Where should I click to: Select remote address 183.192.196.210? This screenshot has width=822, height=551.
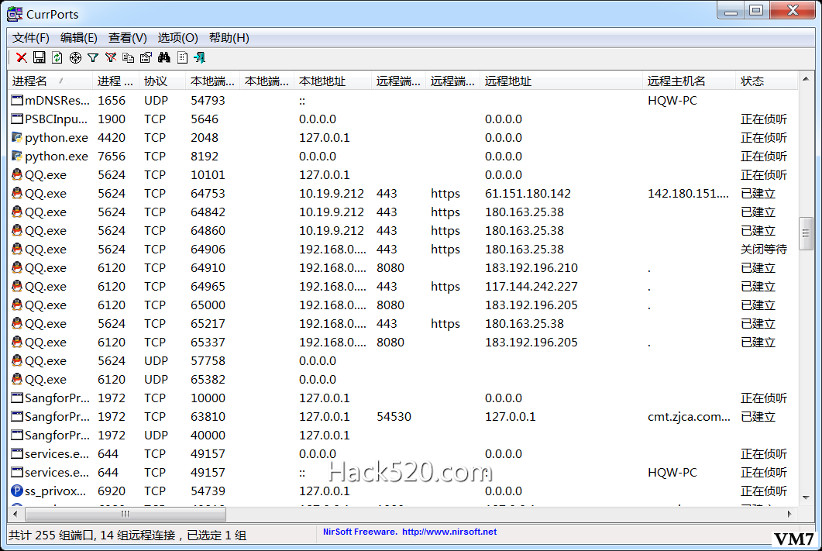pos(531,268)
